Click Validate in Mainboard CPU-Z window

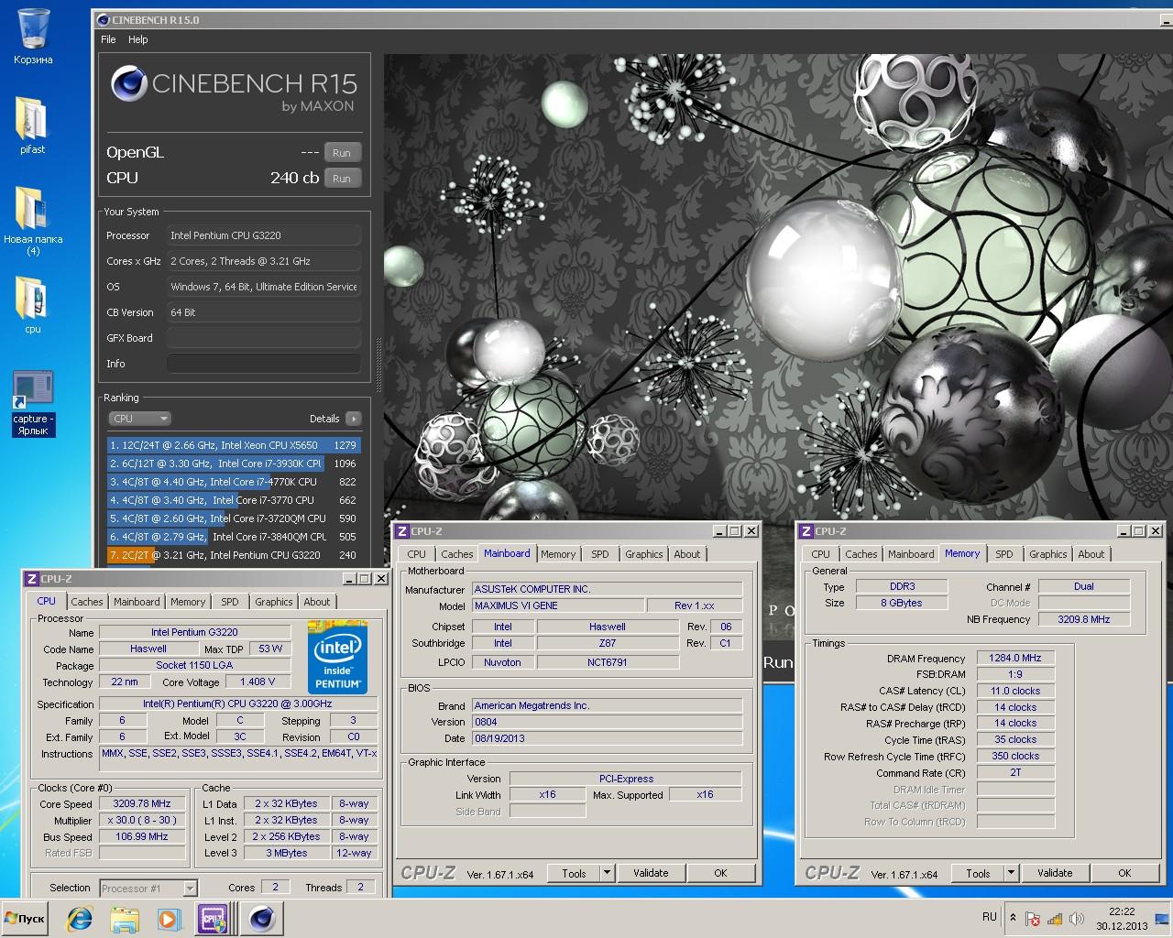click(651, 873)
